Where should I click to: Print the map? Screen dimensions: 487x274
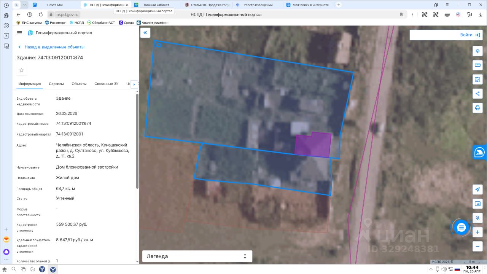tap(477, 108)
